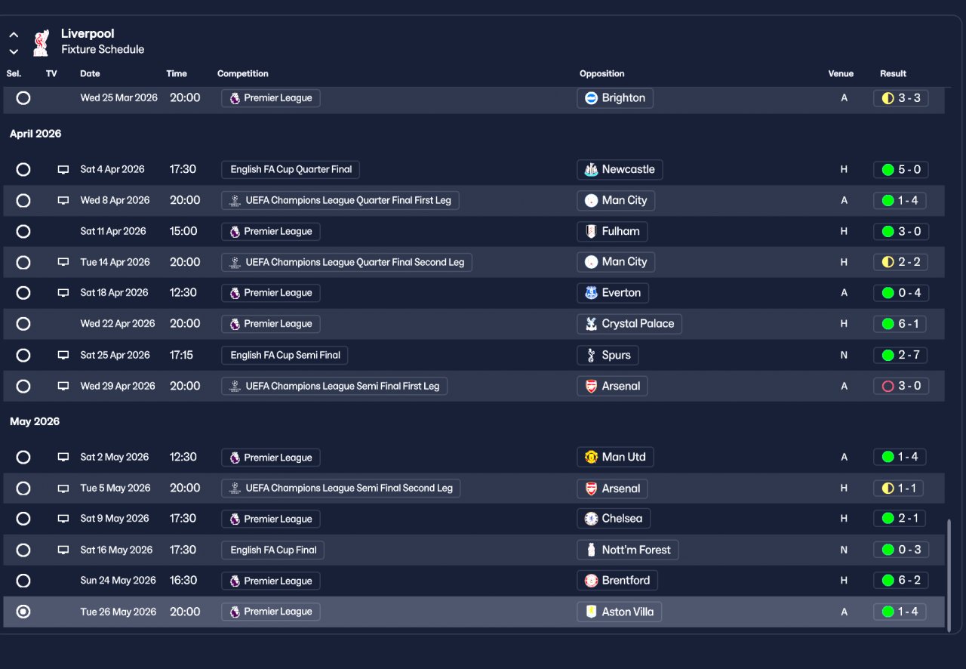
Task: Click the Liverpool club crest
Action: pos(41,42)
